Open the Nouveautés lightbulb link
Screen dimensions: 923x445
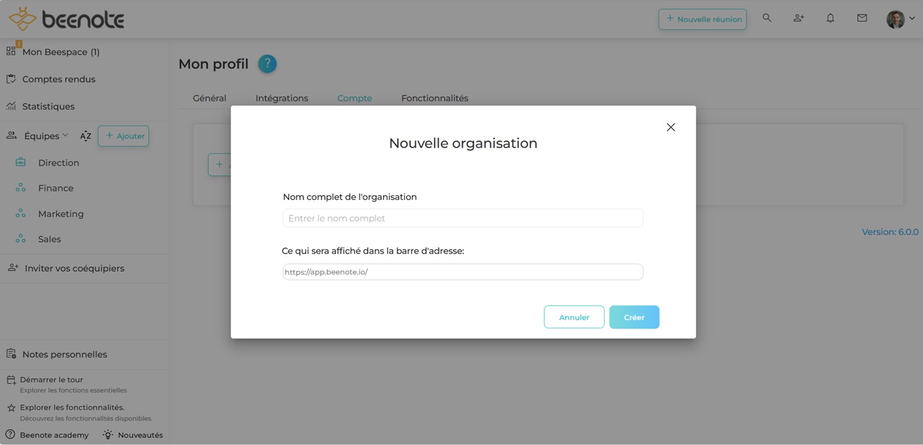point(133,435)
